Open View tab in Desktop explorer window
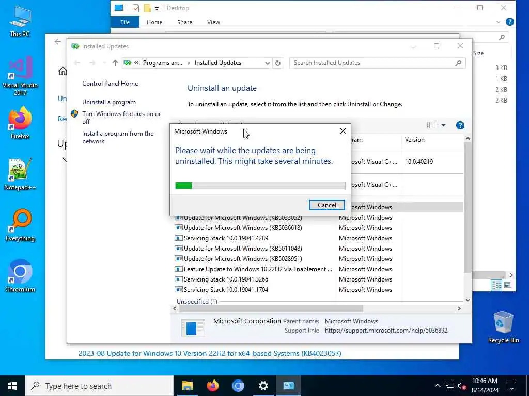Viewport: 529px width, 396px height. pos(213,22)
